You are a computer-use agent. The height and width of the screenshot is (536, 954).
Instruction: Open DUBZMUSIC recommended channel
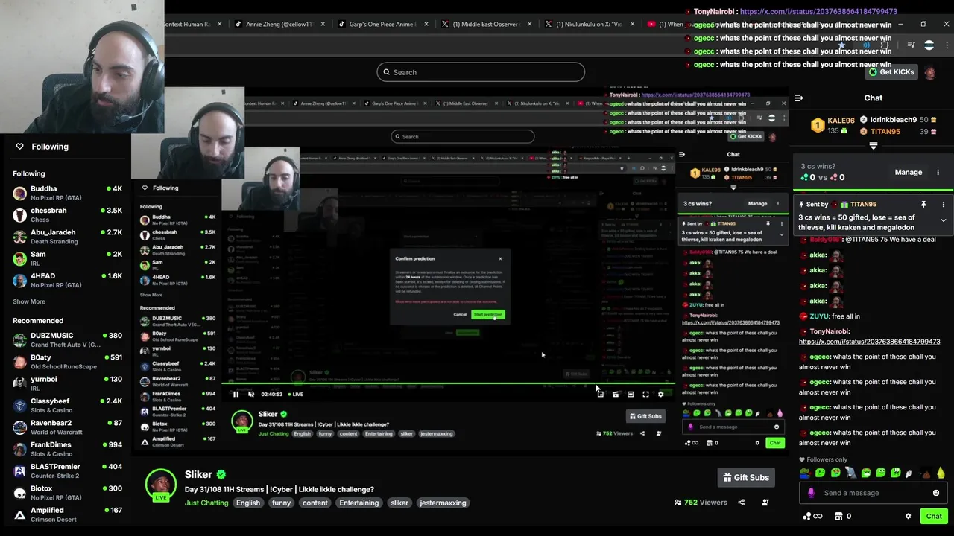67,339
